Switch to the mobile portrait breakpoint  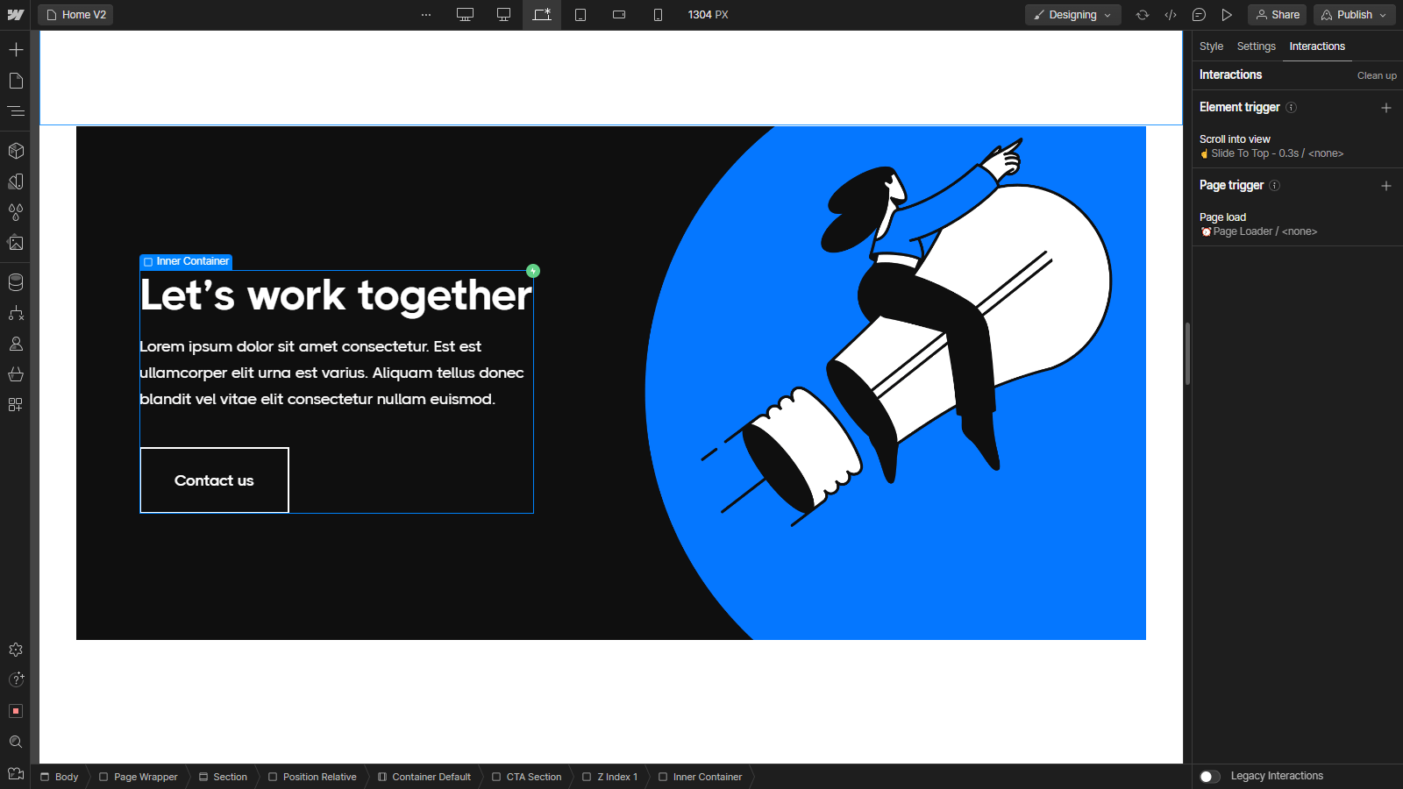[x=658, y=15]
